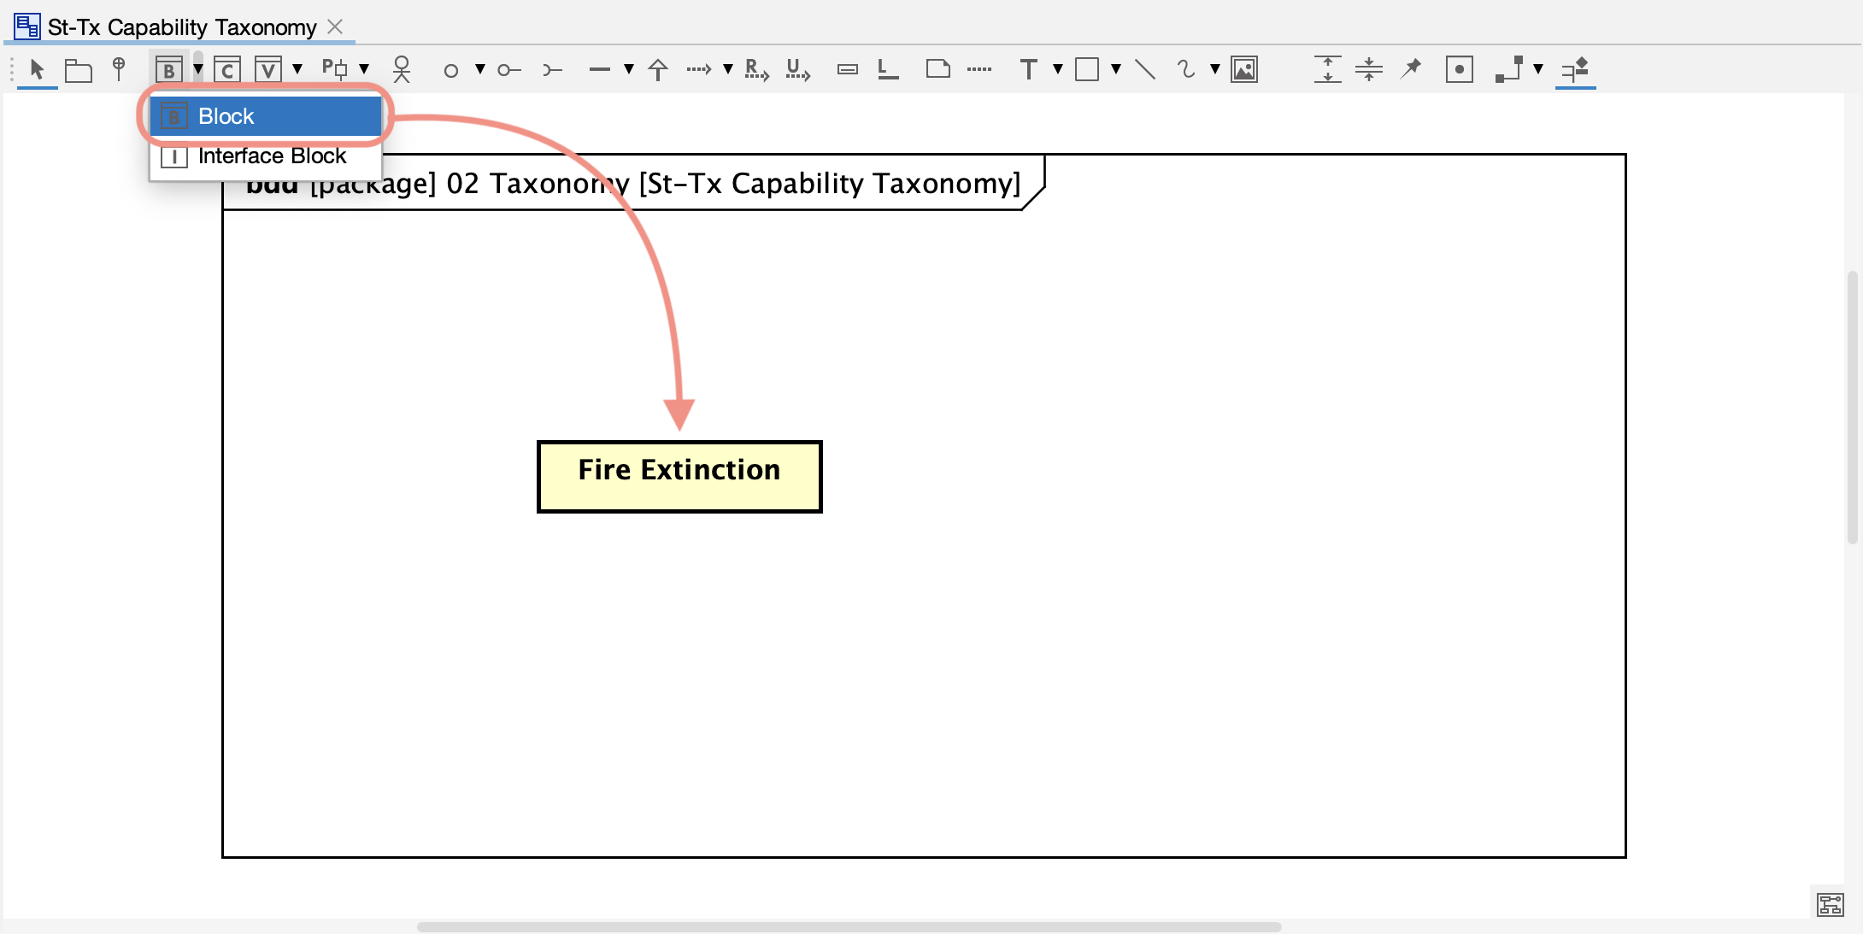Toggle the pin diagram tool
Image resolution: width=1863 pixels, height=934 pixels.
(1411, 69)
